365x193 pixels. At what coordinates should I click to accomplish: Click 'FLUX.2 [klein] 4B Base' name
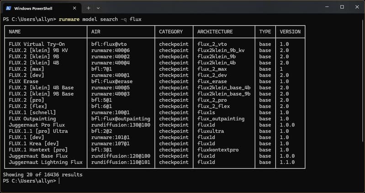pos(41,88)
